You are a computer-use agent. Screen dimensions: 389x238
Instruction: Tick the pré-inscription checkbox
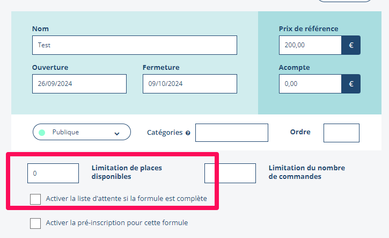point(35,223)
